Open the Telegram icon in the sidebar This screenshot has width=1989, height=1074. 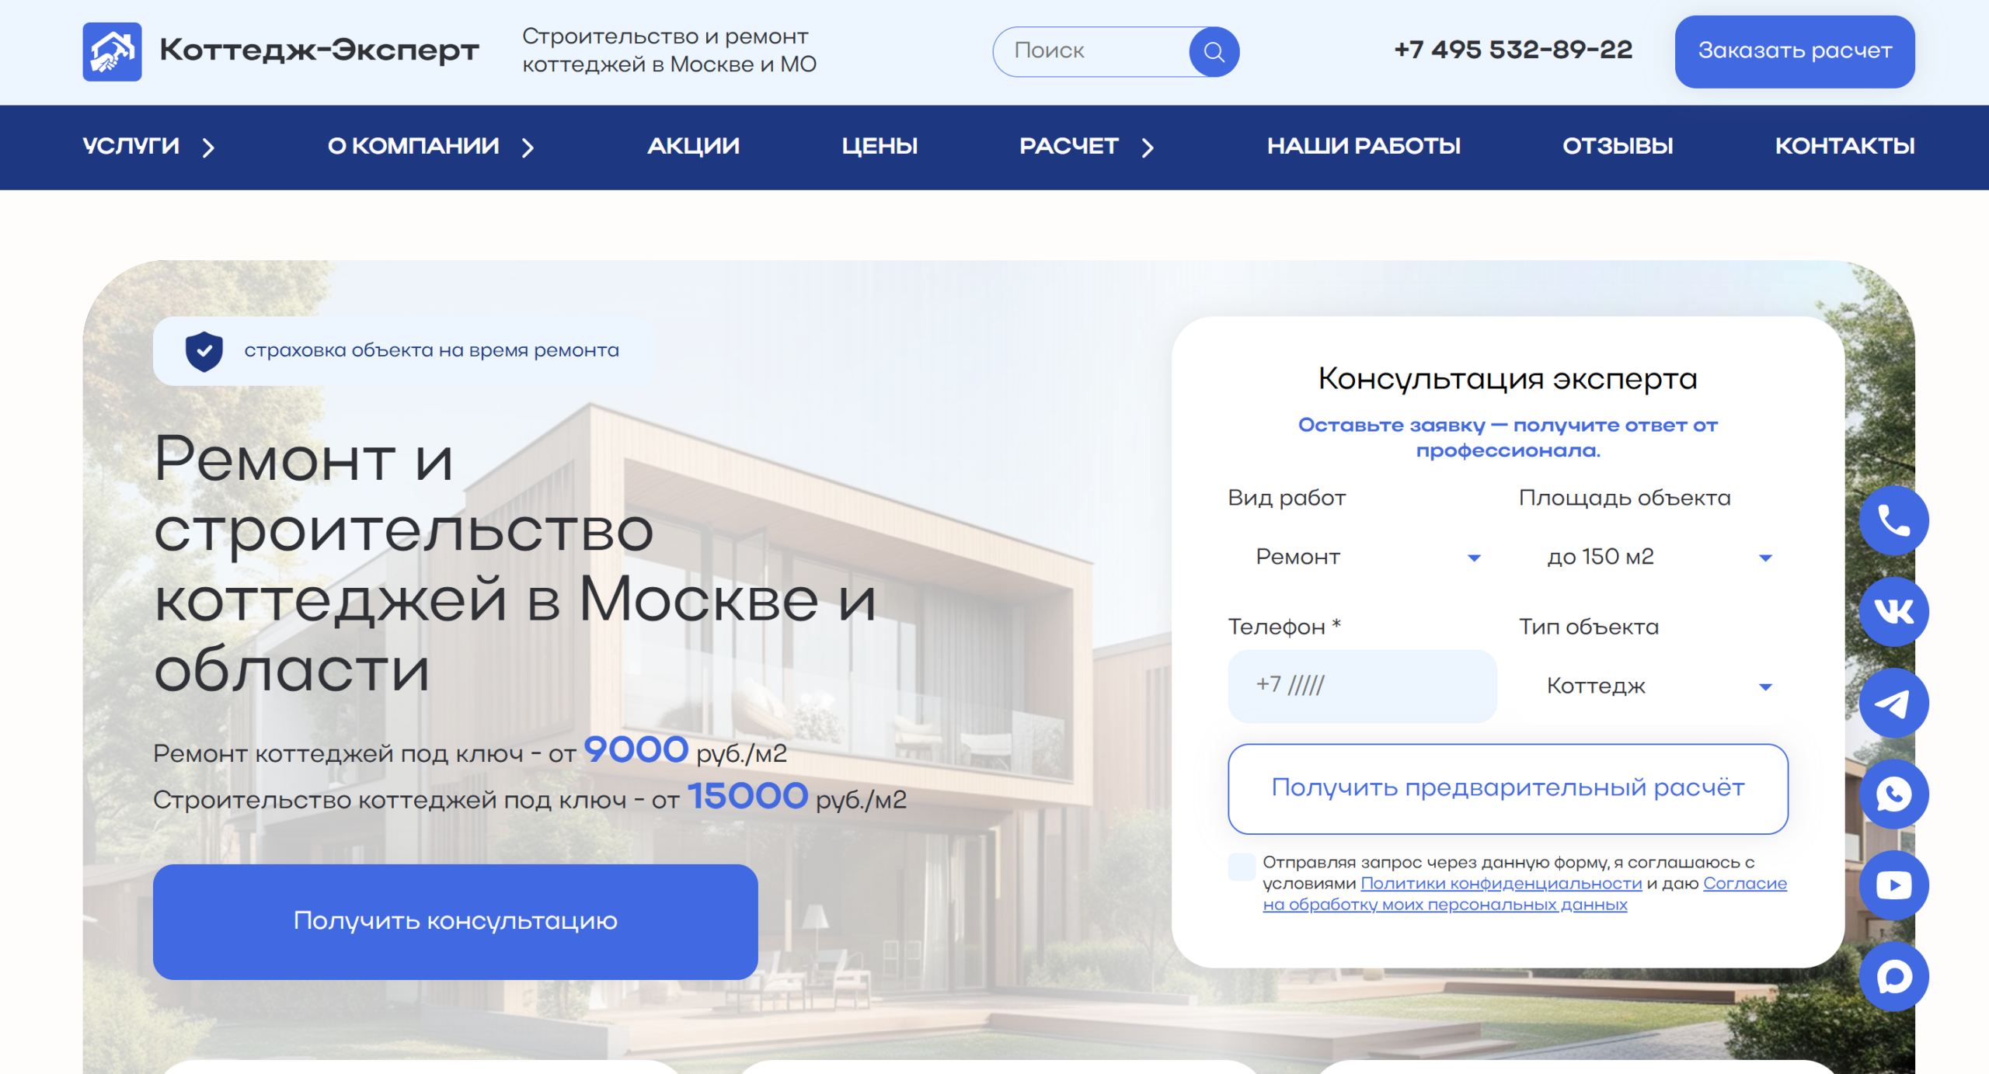(x=1893, y=702)
